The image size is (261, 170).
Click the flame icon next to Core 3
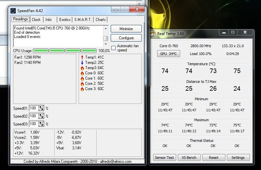[82, 89]
